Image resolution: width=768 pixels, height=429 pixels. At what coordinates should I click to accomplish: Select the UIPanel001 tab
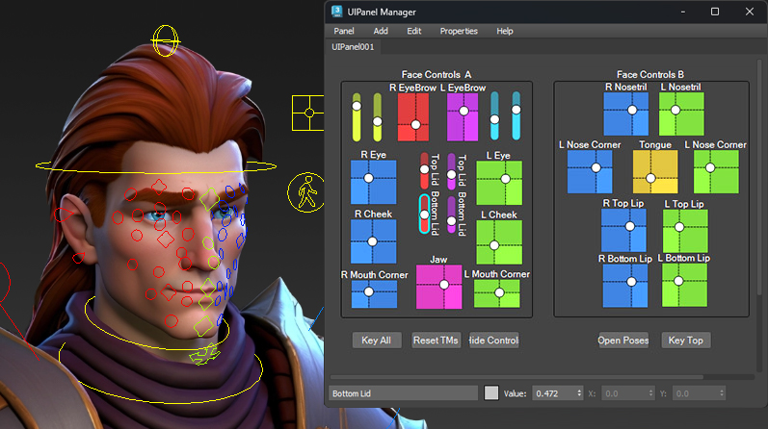pyautogui.click(x=353, y=47)
